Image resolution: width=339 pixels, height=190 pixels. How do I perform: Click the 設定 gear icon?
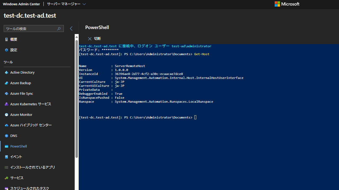pyautogui.click(x=6, y=50)
